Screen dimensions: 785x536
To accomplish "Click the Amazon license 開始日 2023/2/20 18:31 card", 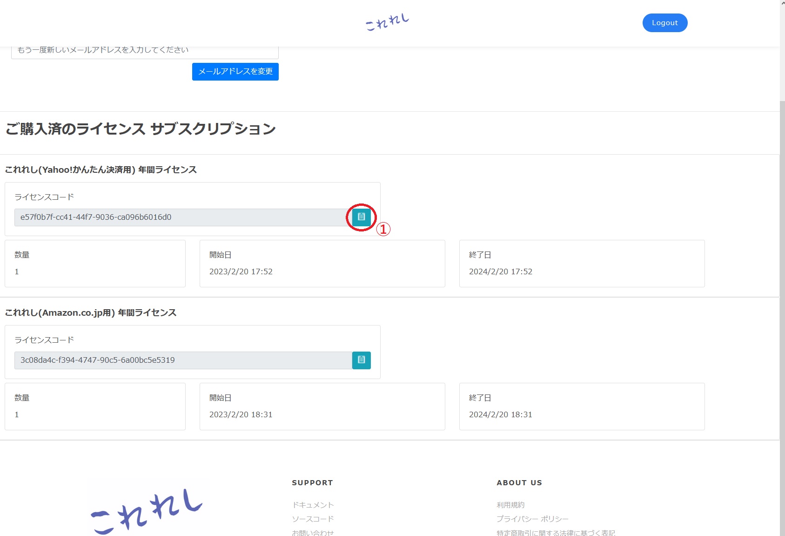I will (x=322, y=407).
